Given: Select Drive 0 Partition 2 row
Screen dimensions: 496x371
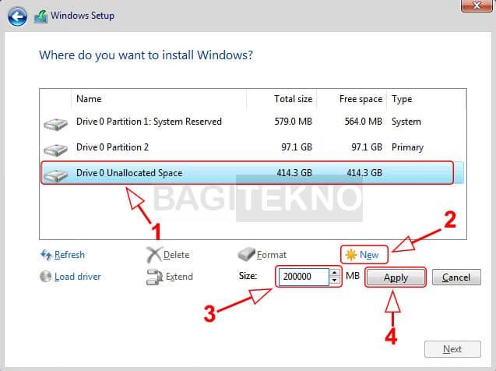Looking at the screenshot, I should 253,147.
